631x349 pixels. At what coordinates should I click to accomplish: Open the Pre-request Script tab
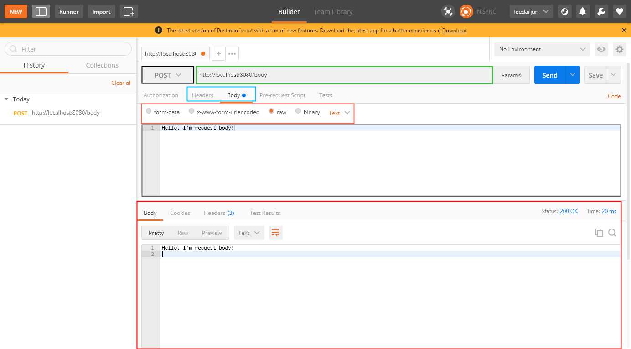coord(282,95)
